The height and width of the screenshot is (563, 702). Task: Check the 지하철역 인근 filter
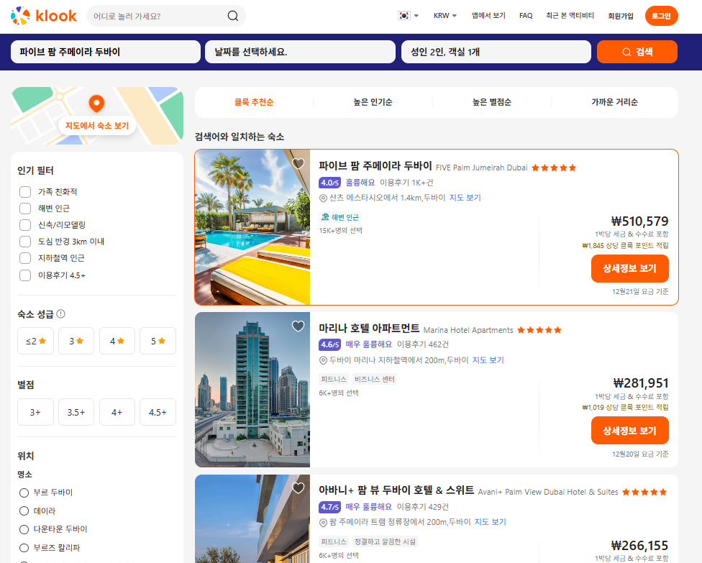click(25, 258)
